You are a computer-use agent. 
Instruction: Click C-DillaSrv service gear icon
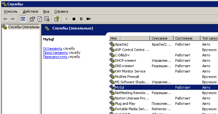[x=112, y=55]
